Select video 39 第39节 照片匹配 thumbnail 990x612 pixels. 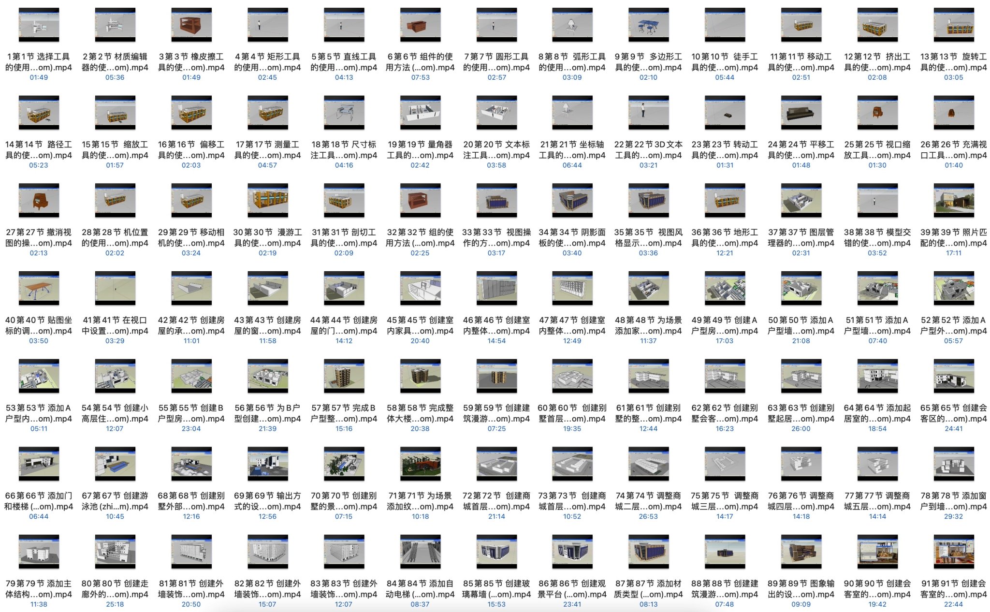tap(953, 201)
